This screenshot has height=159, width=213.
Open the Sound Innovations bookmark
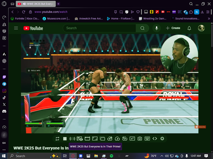point(185,19)
